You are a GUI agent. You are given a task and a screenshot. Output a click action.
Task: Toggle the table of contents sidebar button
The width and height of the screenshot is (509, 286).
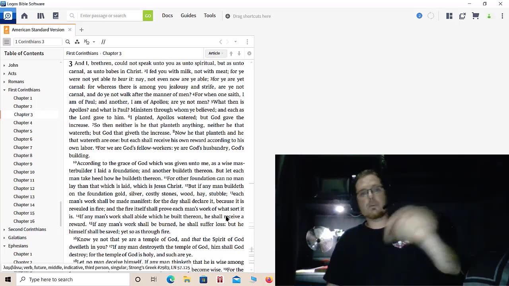point(6,42)
